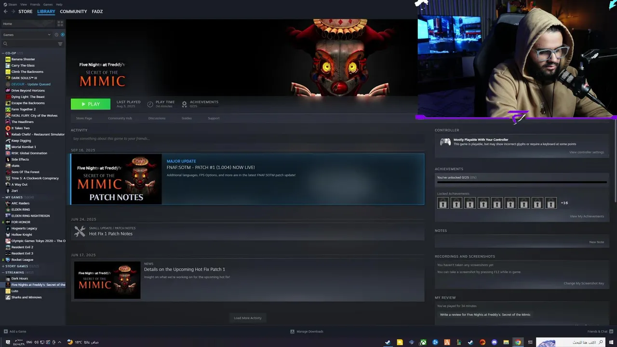The width and height of the screenshot is (617, 347).
Task: Click the +16 more achievements indicator
Action: click(564, 203)
